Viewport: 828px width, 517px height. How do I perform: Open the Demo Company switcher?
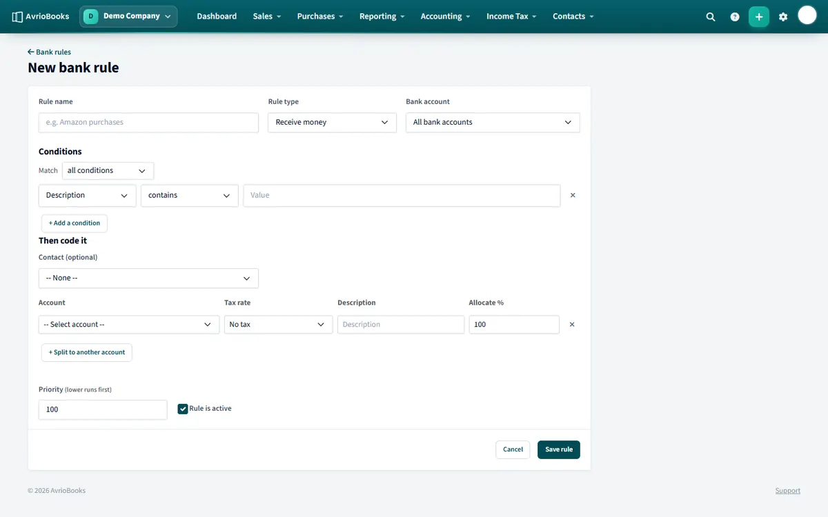[128, 17]
